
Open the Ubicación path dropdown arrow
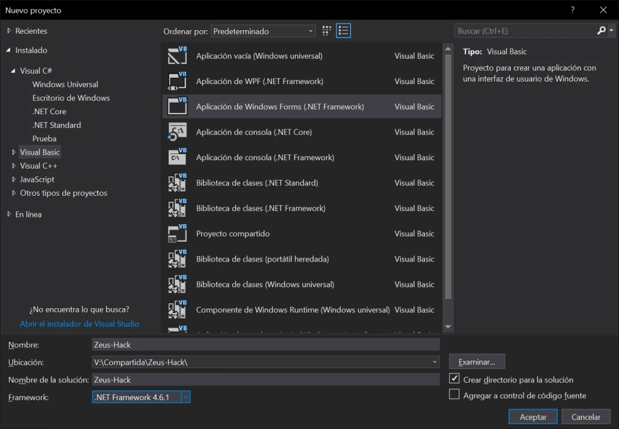click(434, 362)
